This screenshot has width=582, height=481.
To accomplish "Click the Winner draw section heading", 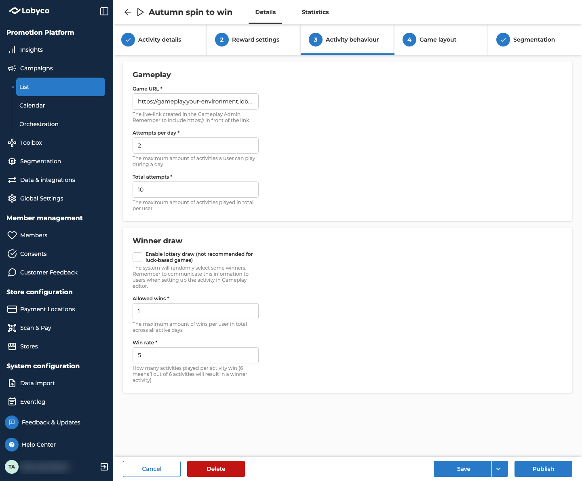I will (158, 241).
